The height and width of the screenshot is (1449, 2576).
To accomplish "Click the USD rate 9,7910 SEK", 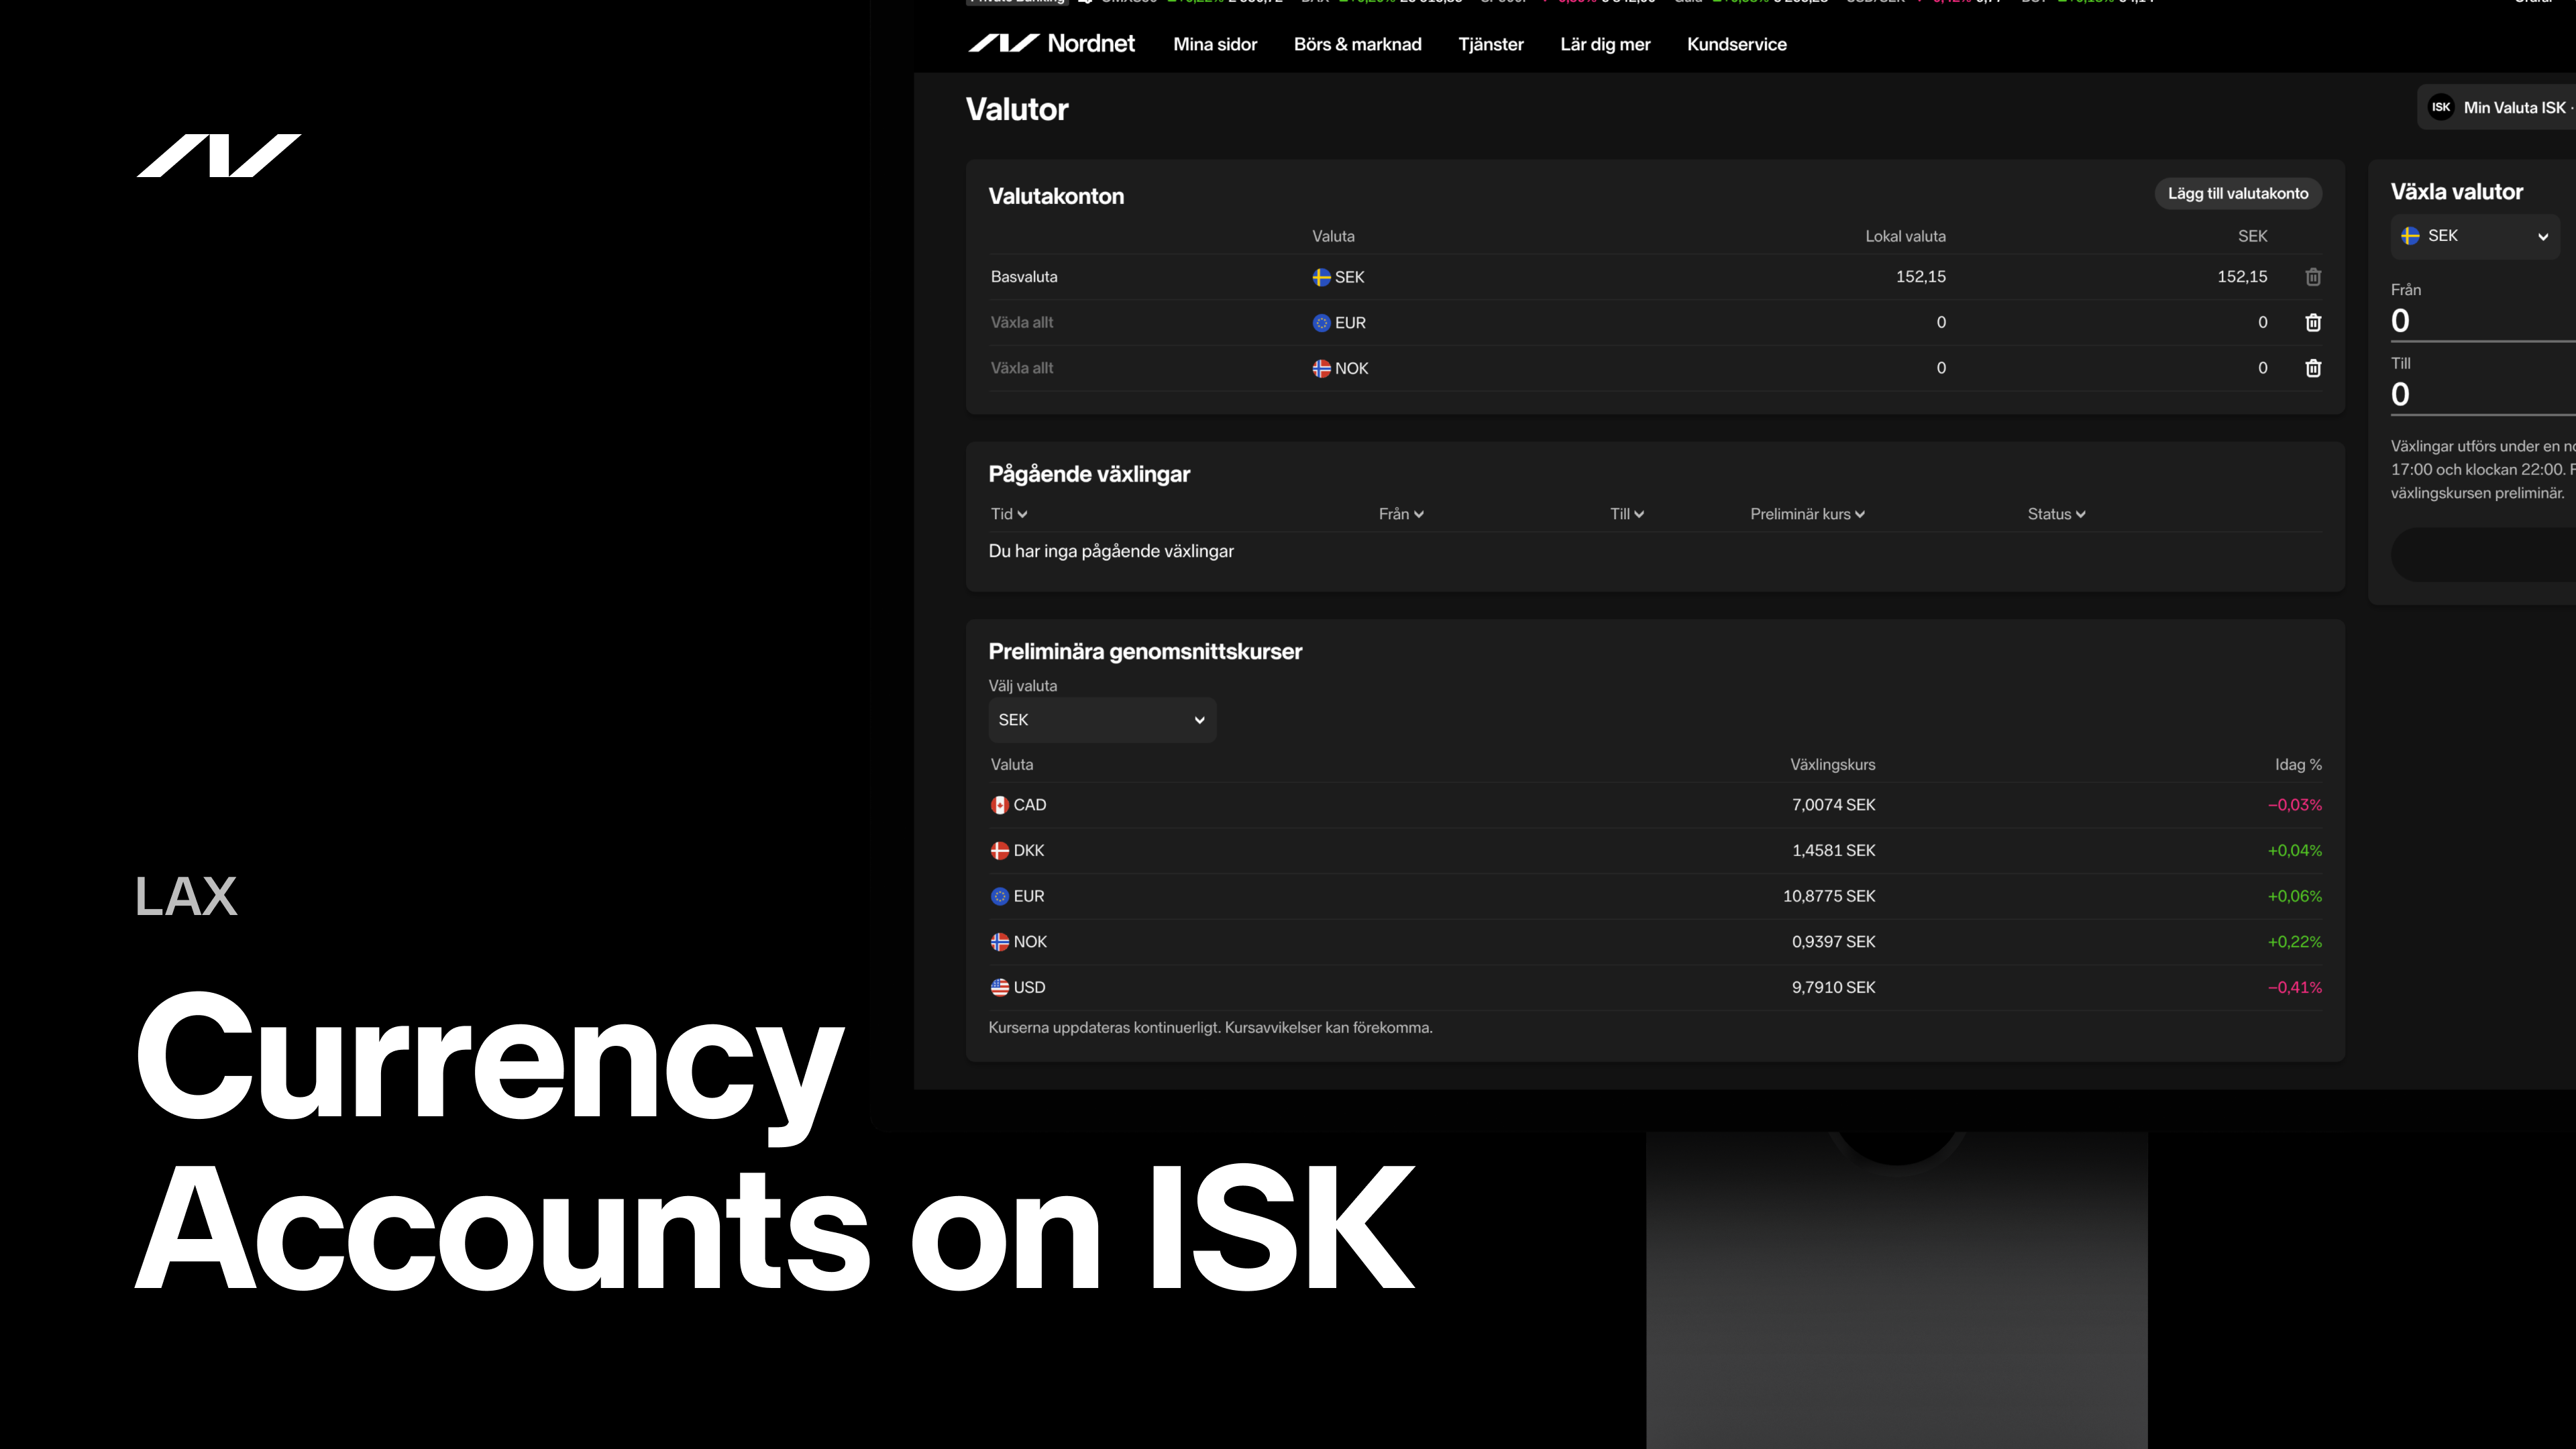I will (x=1833, y=987).
